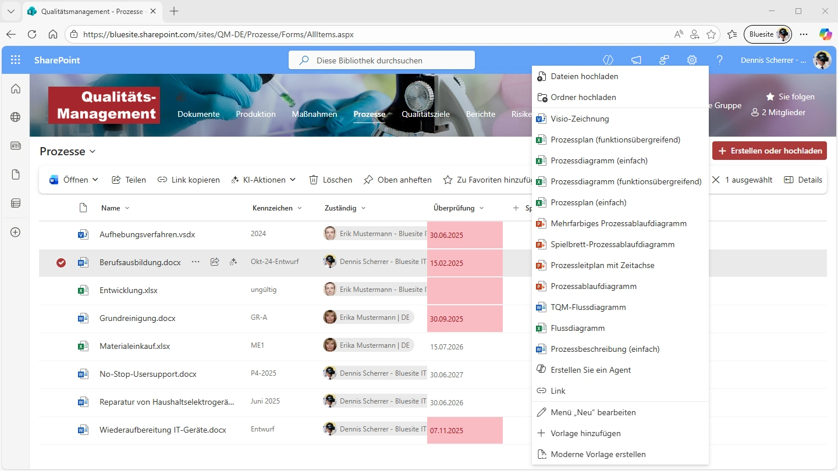
Task: Click the megaphone icon in header
Action: pos(636,60)
